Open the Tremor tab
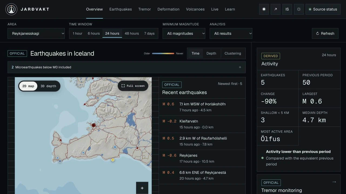The height and width of the screenshot is (194, 346). pyautogui.click(x=145, y=9)
